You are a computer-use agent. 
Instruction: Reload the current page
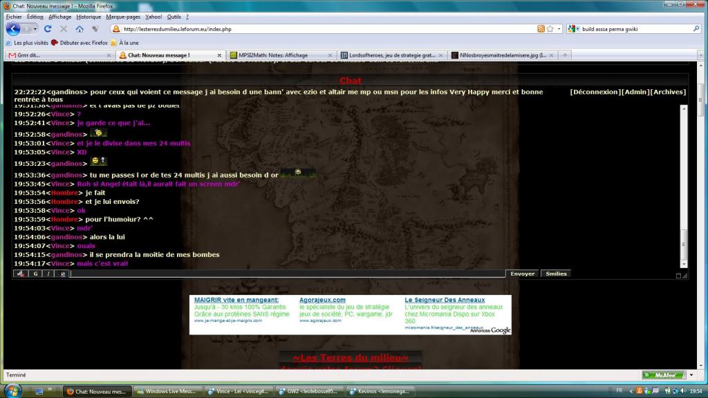(48, 29)
